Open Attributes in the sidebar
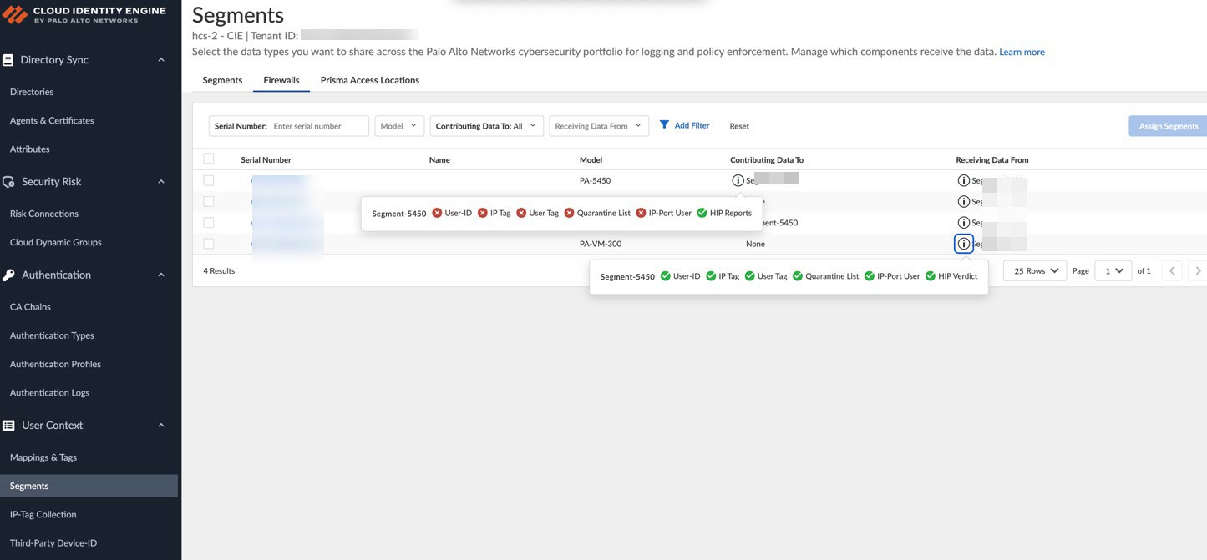Image resolution: width=1207 pixels, height=560 pixels. click(30, 149)
